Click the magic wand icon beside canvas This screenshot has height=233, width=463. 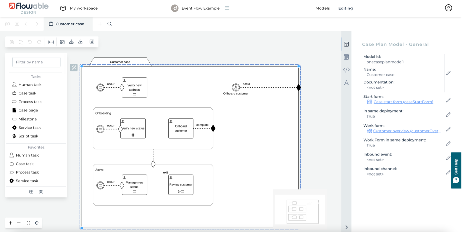(74, 68)
